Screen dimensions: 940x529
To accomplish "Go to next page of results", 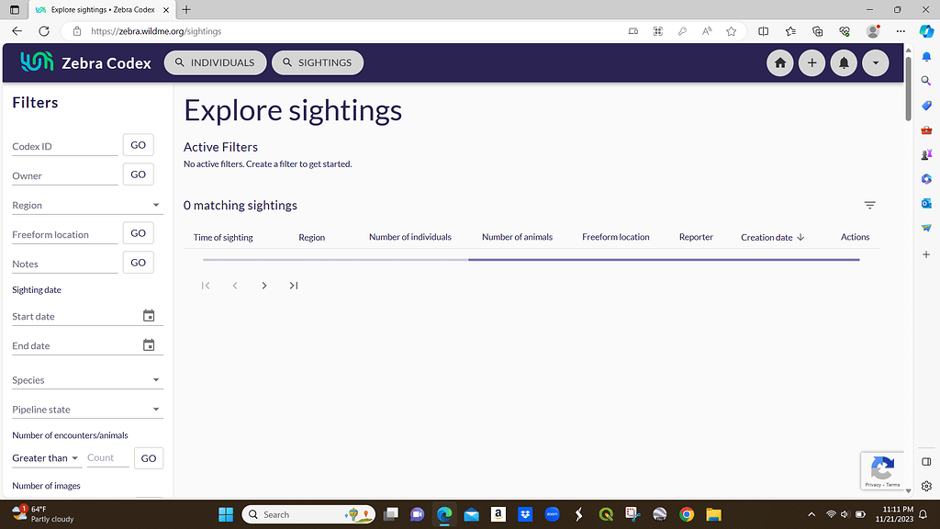I will pyautogui.click(x=264, y=286).
